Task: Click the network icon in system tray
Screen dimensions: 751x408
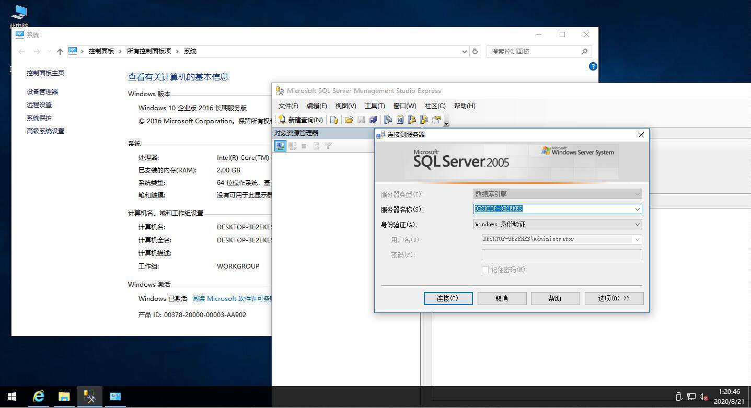Action: 691,397
